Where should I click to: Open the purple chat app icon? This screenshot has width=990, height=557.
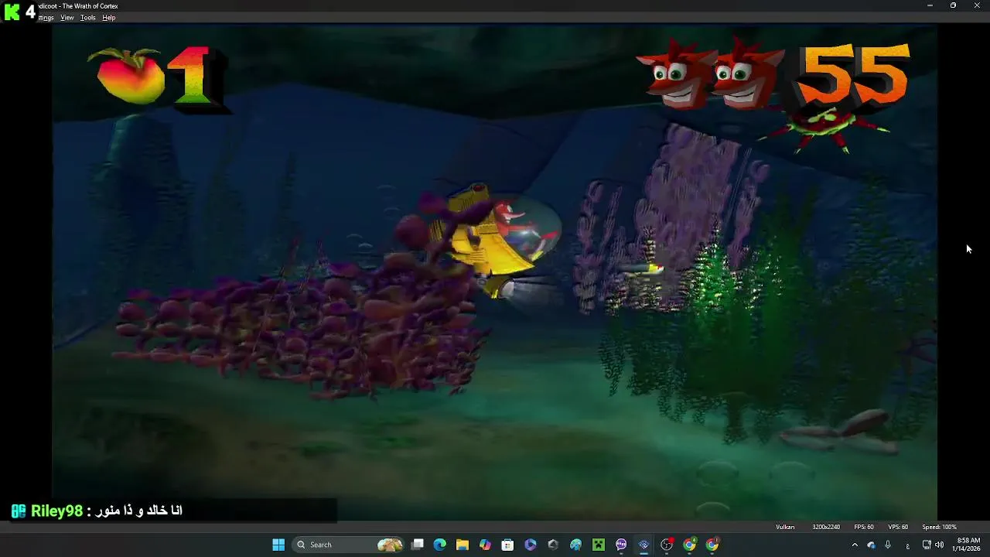[x=621, y=545]
